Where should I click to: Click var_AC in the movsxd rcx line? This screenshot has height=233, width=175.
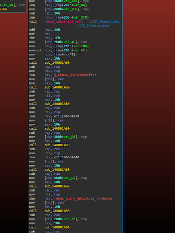79,51
